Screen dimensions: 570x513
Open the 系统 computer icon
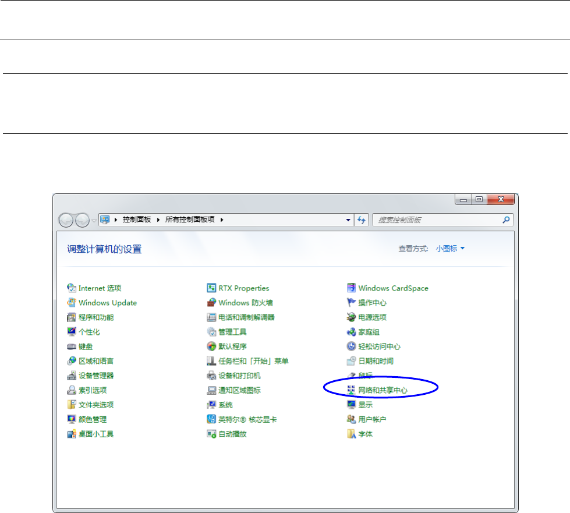coord(211,405)
